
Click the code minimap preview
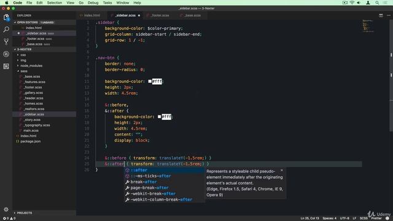click(x=368, y=26)
